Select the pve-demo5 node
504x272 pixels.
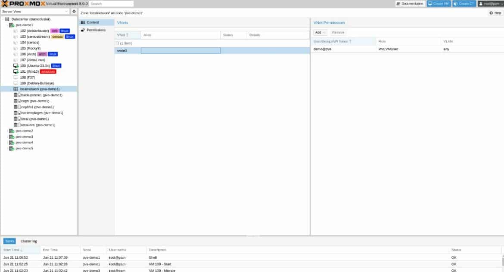[x=24, y=148]
